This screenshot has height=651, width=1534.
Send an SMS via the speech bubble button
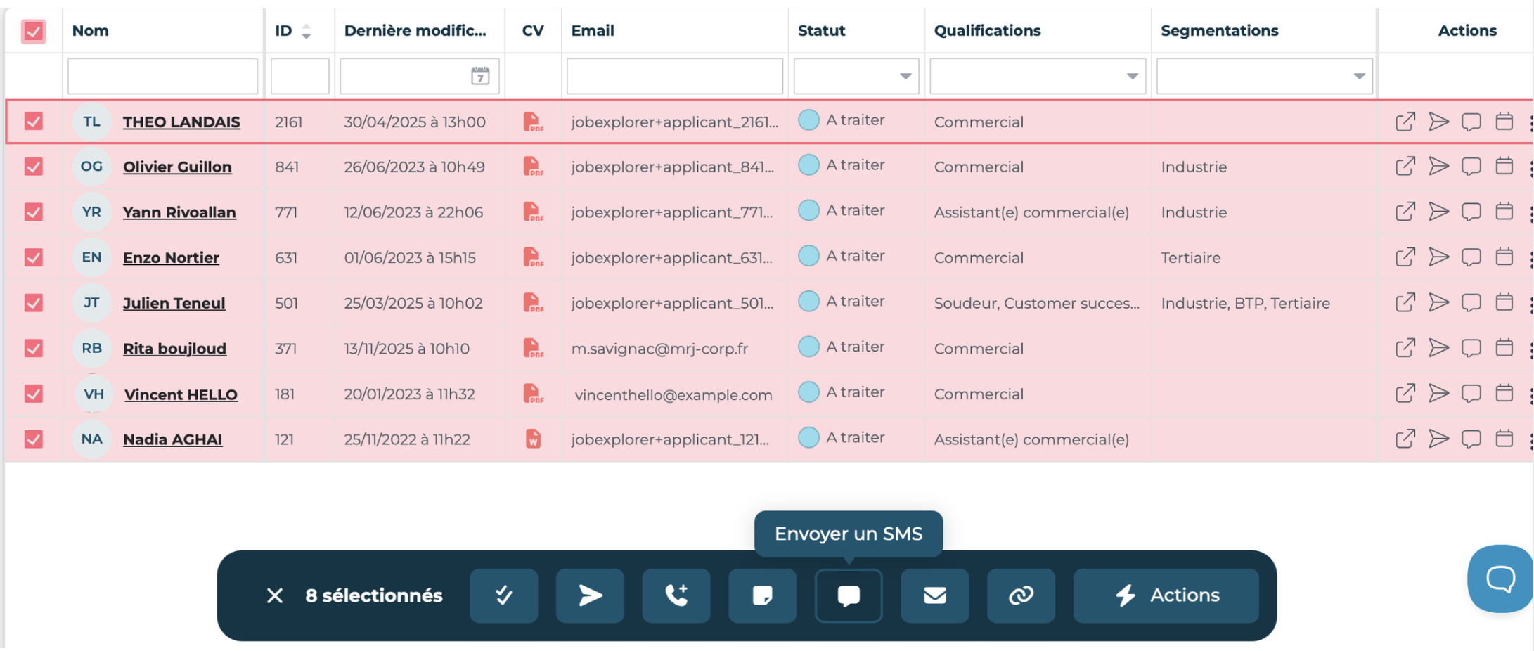tap(849, 595)
